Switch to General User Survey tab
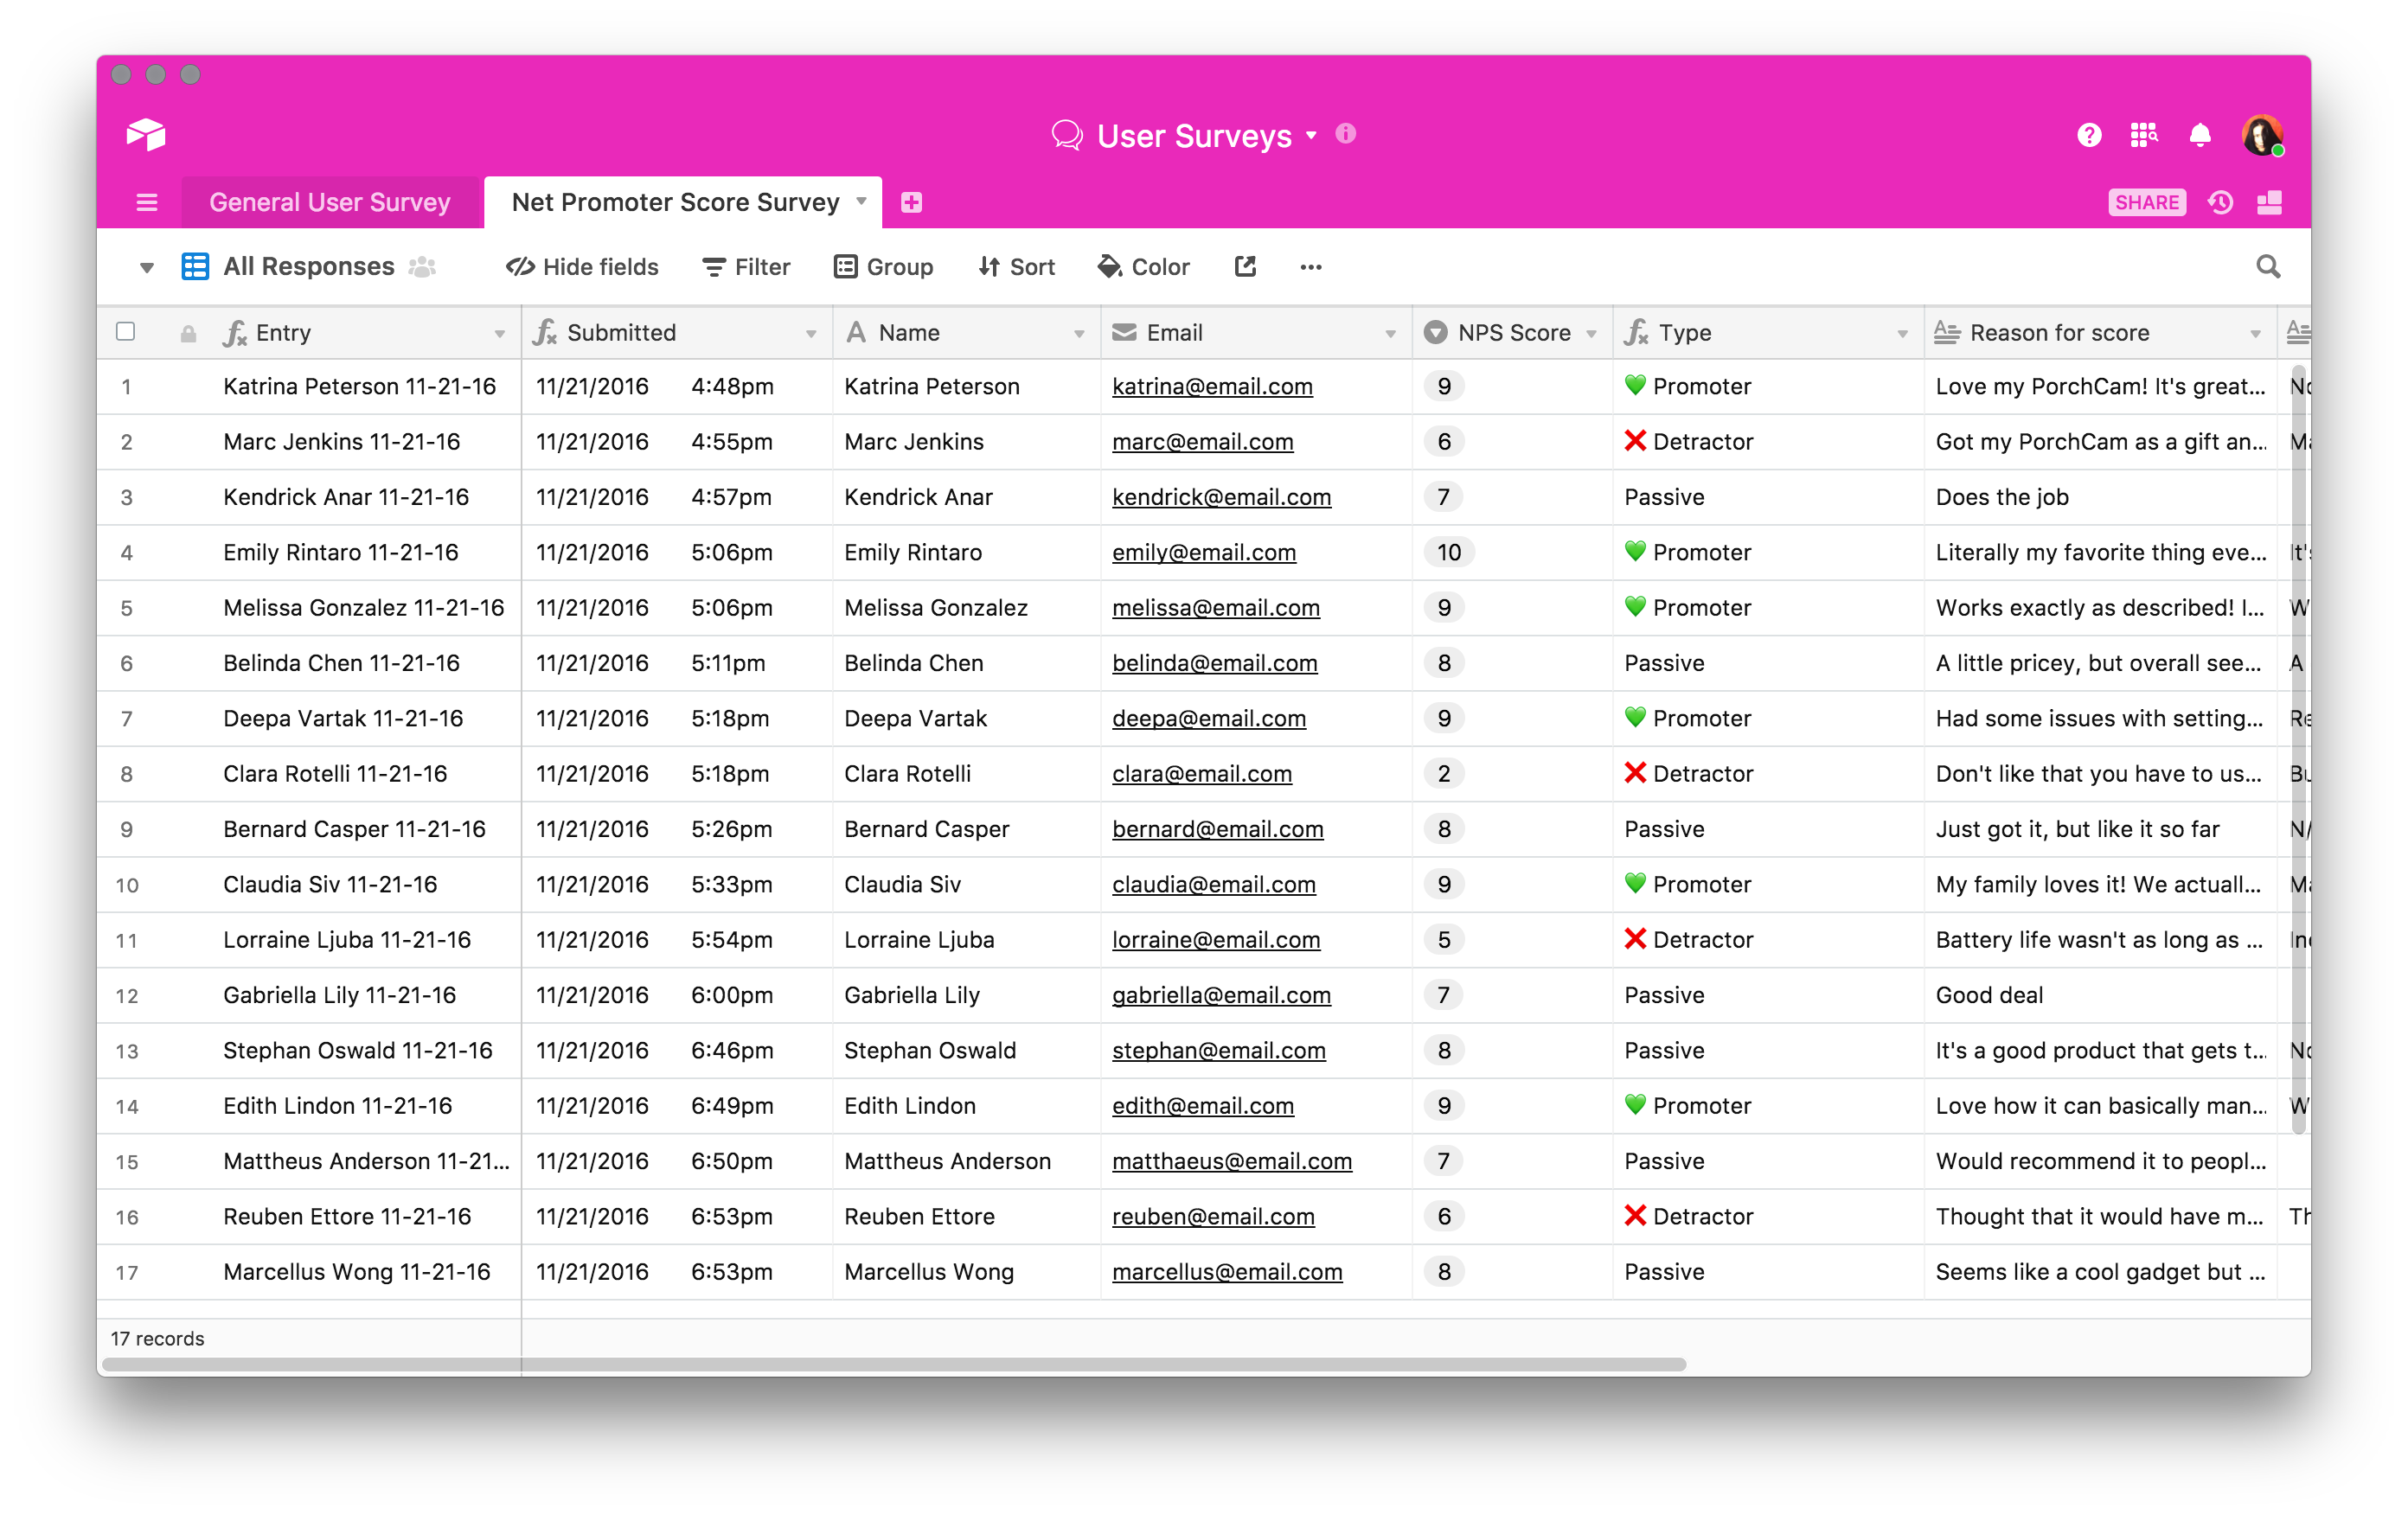 click(329, 203)
